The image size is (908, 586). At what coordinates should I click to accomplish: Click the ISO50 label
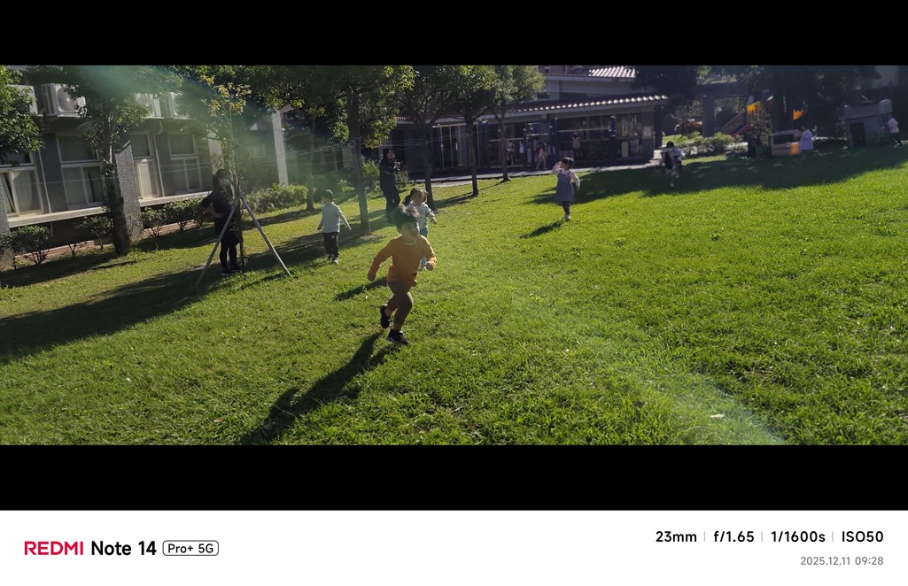pyautogui.click(x=862, y=536)
